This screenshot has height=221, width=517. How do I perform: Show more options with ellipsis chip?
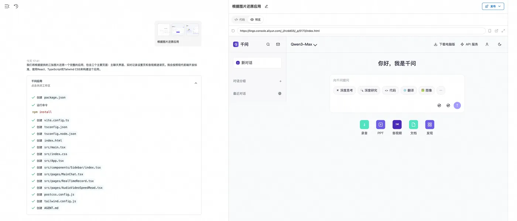441,90
